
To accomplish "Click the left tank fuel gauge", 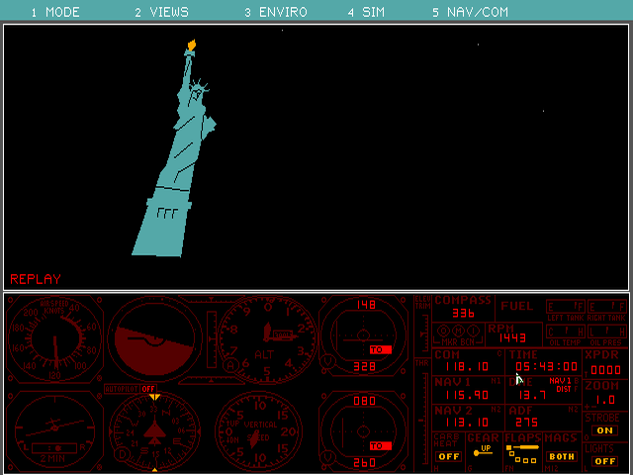I will (566, 307).
